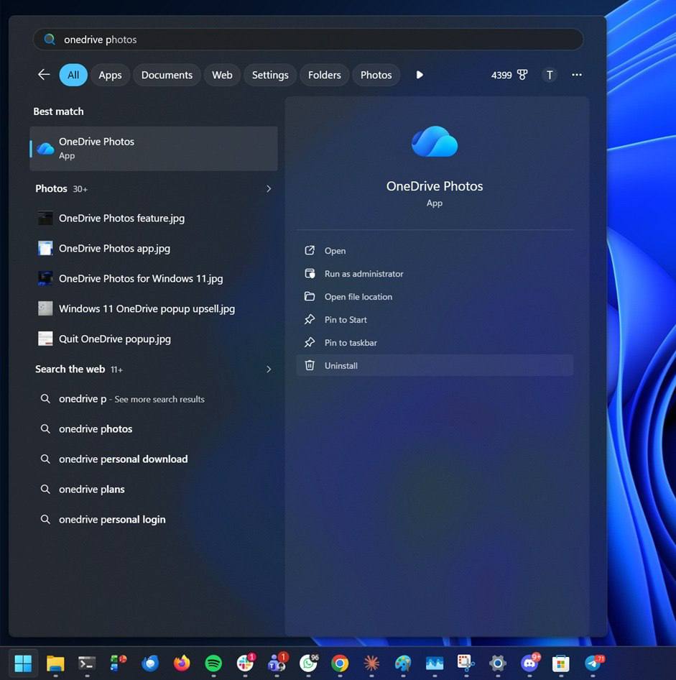Image resolution: width=676 pixels, height=680 pixels.
Task: Open OneDrive Photos feature.jpg
Action: (x=154, y=218)
